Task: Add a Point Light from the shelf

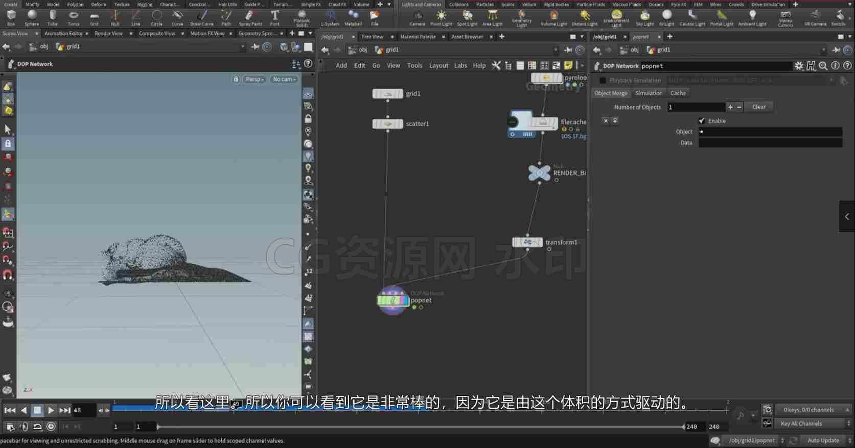Action: 441,17
